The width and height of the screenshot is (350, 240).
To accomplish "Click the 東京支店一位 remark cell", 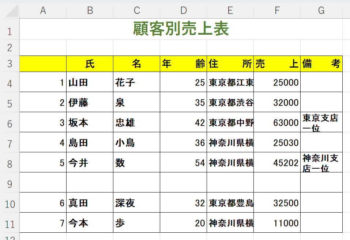I will click(x=321, y=122).
